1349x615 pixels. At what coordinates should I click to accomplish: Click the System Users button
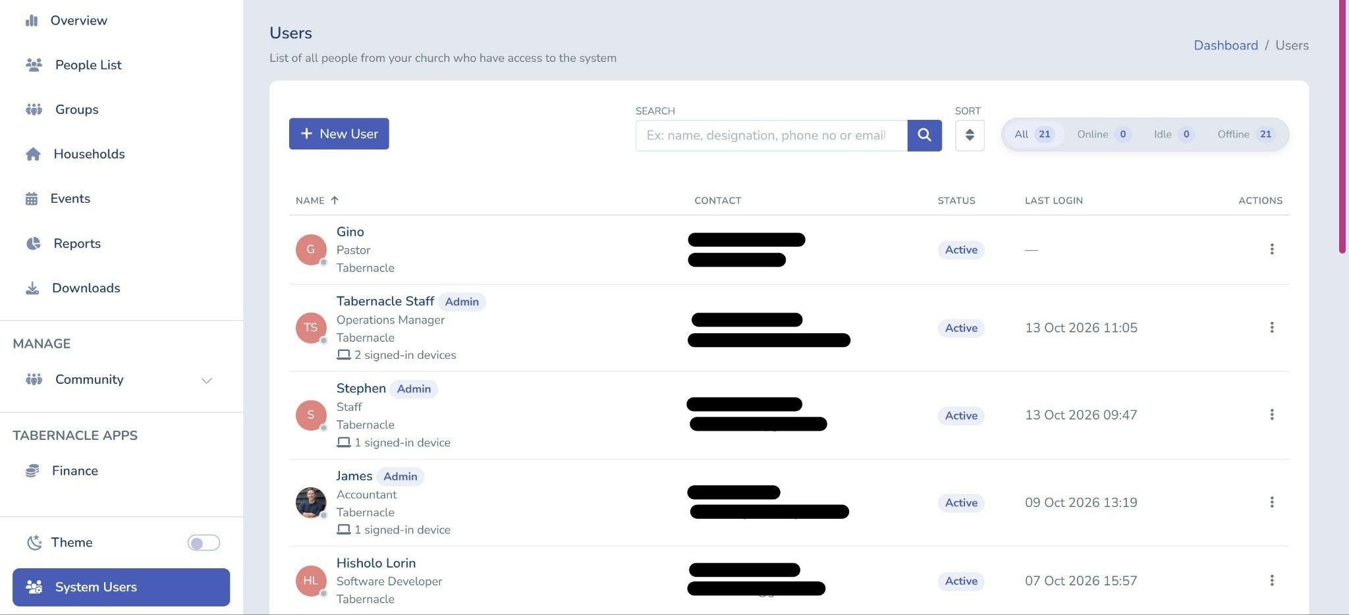(x=121, y=587)
